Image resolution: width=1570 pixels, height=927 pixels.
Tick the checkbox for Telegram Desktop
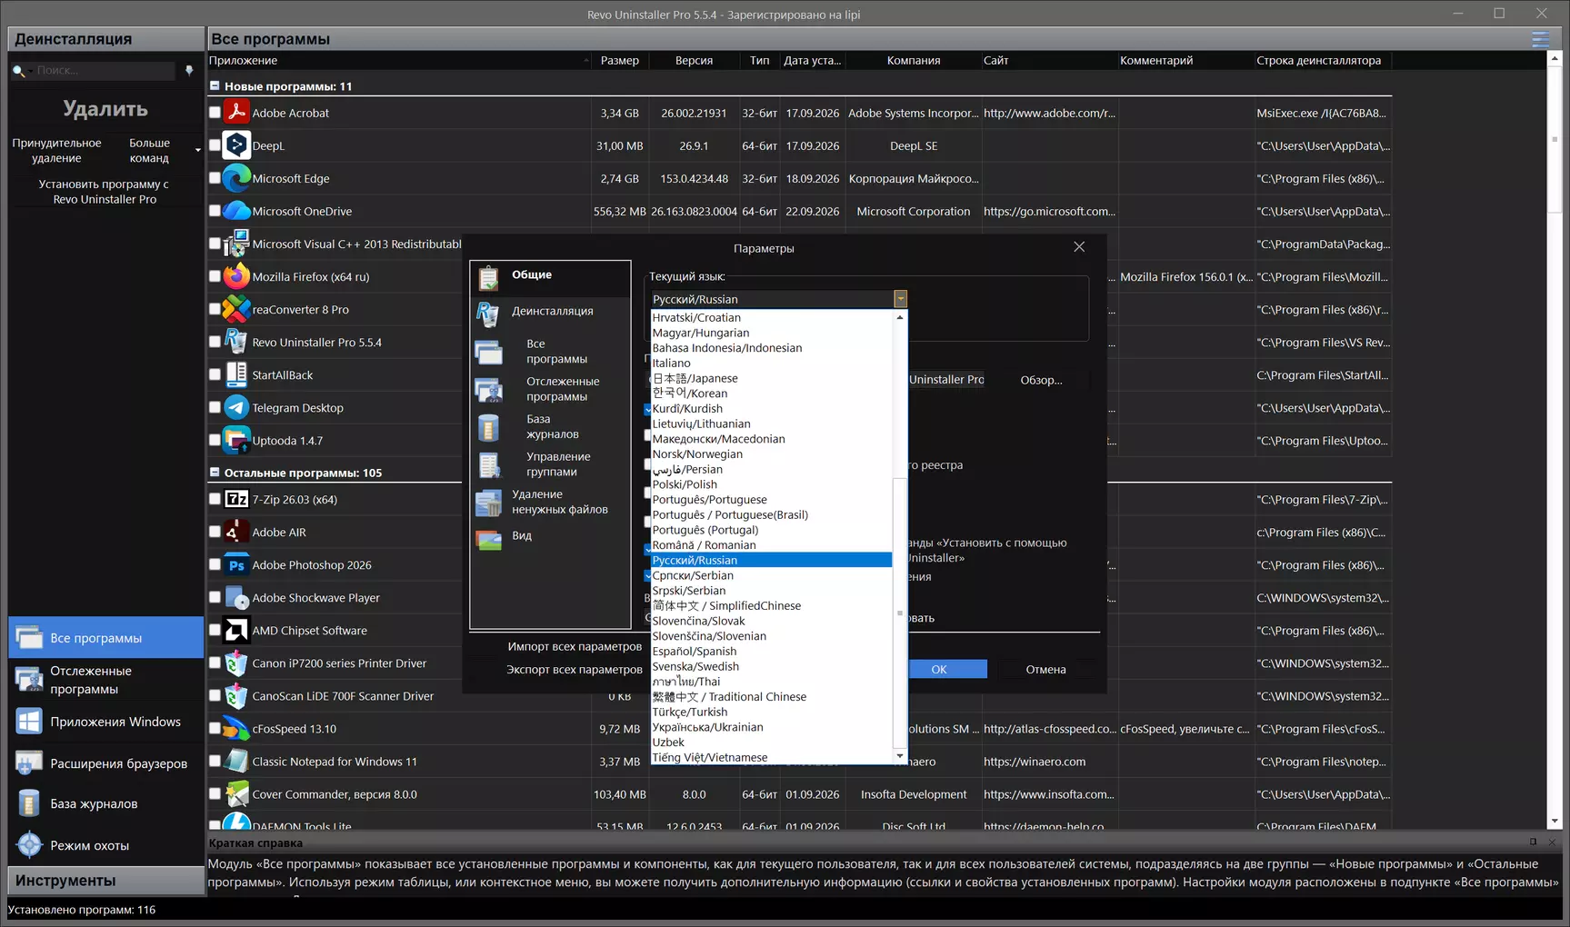click(215, 407)
